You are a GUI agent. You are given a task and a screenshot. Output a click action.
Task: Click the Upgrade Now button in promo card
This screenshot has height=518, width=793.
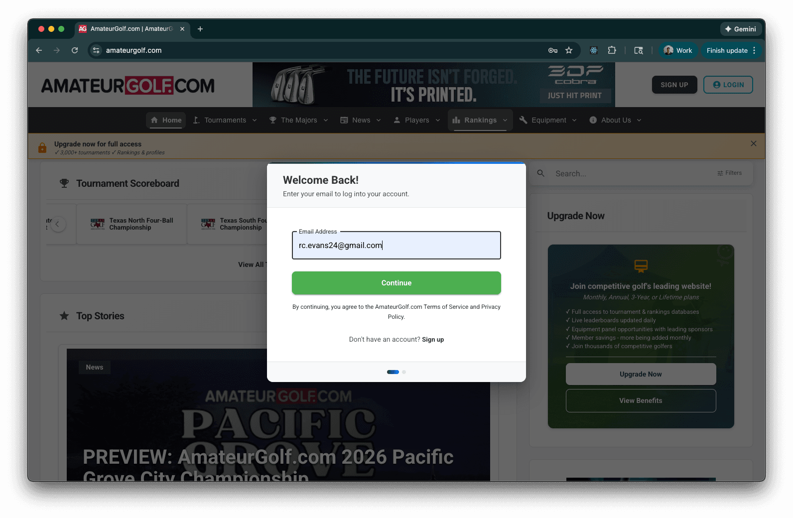pyautogui.click(x=641, y=374)
